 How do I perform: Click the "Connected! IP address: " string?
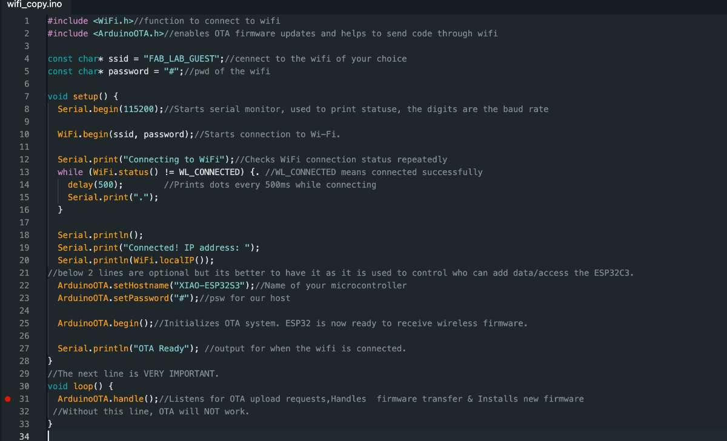(190, 247)
